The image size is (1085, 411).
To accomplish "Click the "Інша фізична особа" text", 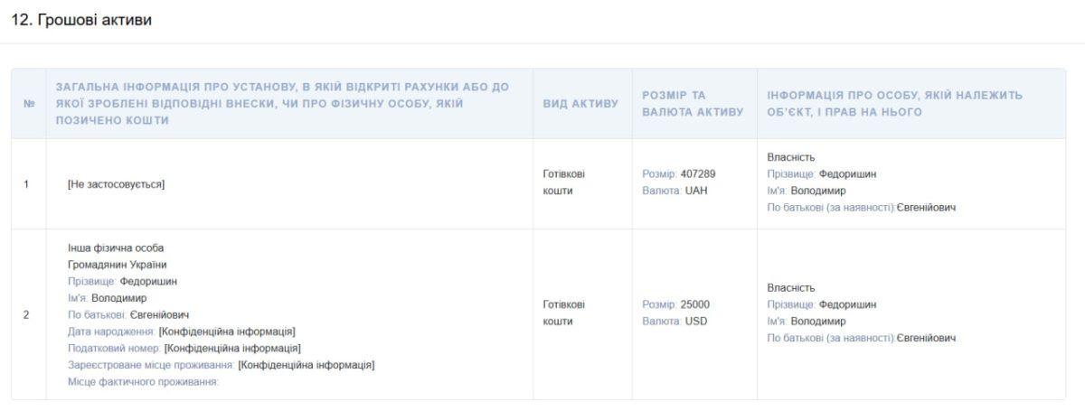I will [116, 248].
